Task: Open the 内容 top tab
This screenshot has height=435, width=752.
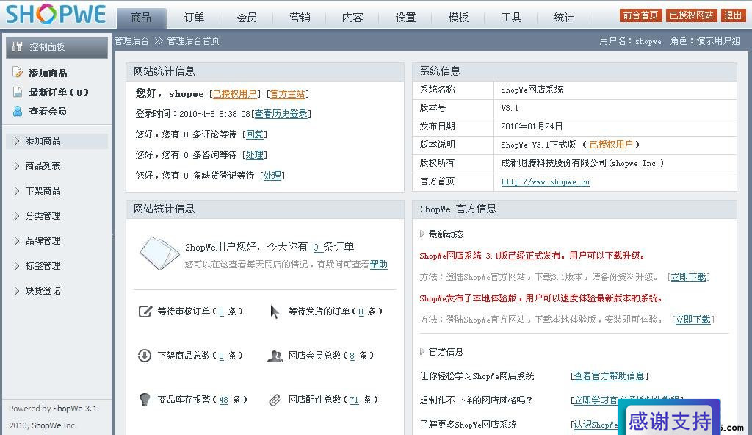Action: (x=352, y=18)
